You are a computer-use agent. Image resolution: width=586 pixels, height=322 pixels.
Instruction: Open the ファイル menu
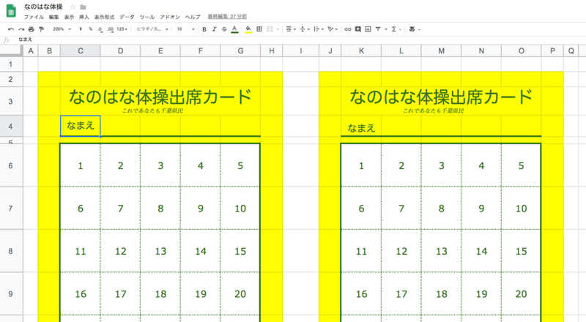tap(34, 17)
